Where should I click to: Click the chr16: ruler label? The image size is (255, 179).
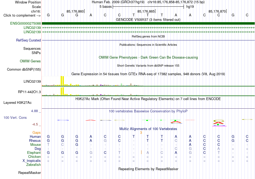36,11
